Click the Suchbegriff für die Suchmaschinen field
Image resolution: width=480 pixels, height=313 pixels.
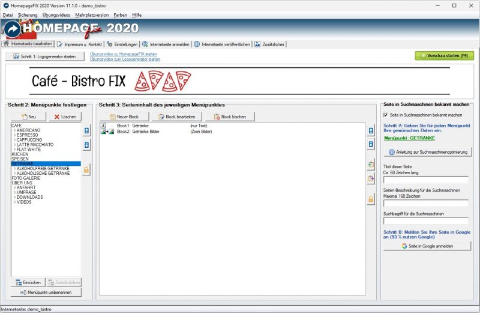426,221
